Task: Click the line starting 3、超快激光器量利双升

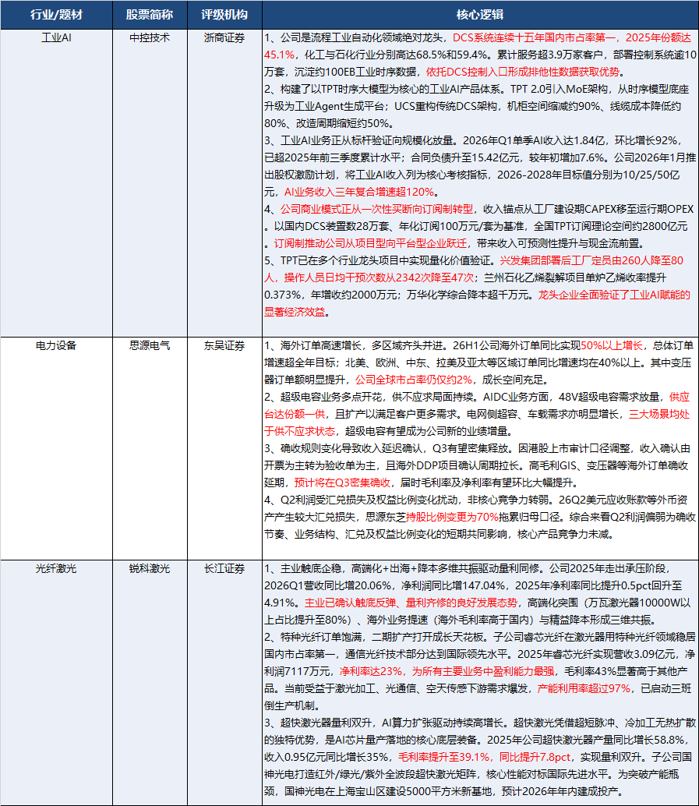Action: point(480,723)
